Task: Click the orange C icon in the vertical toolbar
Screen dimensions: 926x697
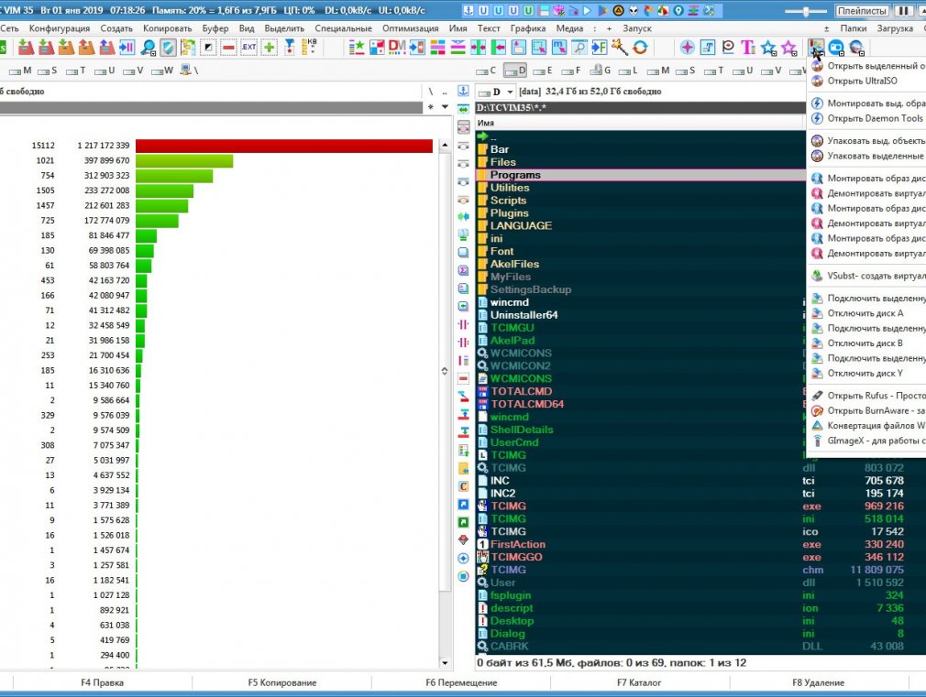Action: click(x=464, y=486)
